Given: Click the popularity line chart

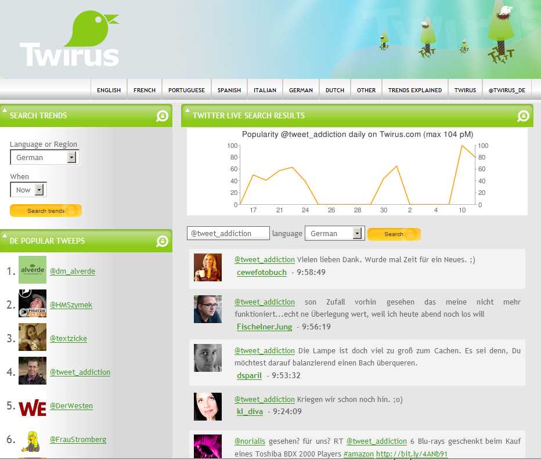Looking at the screenshot, I should (x=357, y=172).
